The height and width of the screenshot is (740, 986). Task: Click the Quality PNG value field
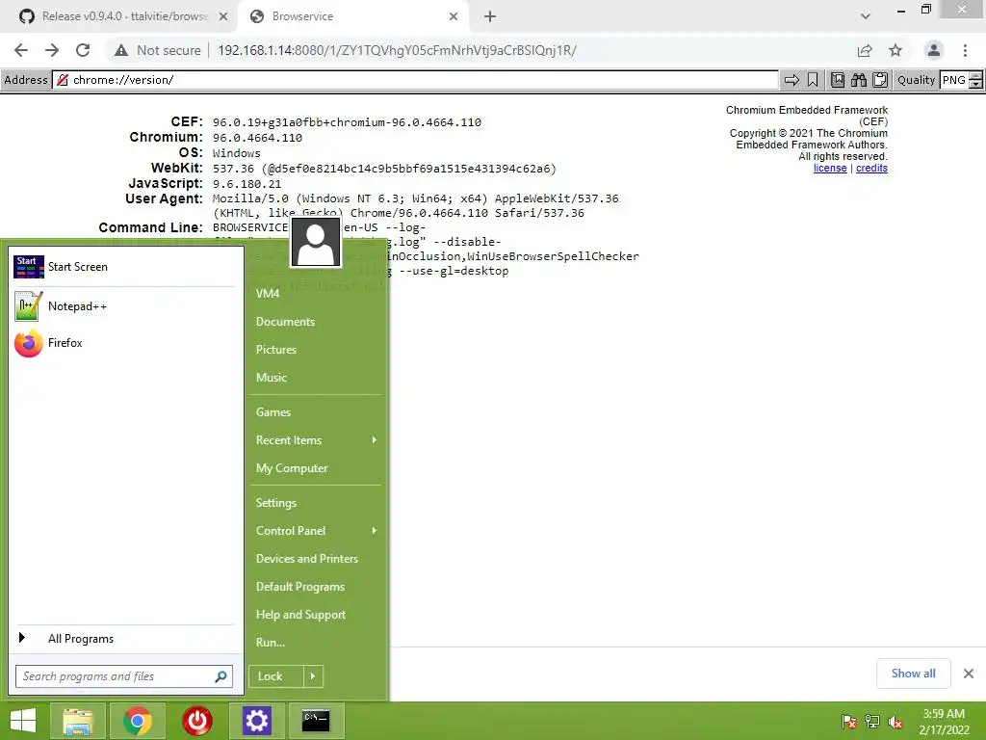(954, 80)
